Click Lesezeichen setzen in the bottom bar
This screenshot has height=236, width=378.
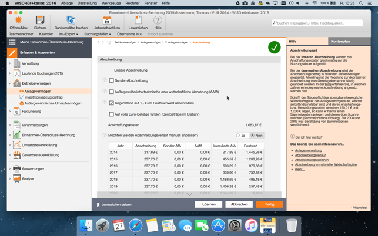tap(114, 205)
